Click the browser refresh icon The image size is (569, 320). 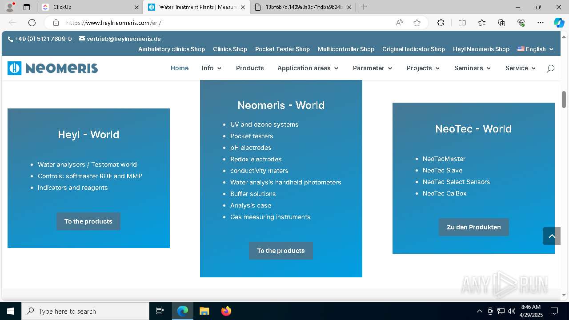[x=32, y=23]
